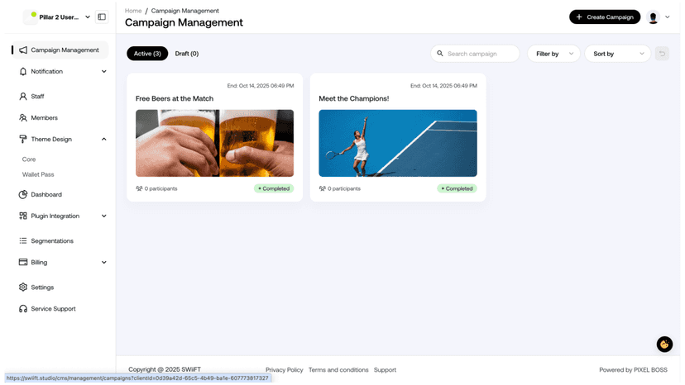Open the Filter by dropdown
The height and width of the screenshot is (385, 685).
click(553, 54)
